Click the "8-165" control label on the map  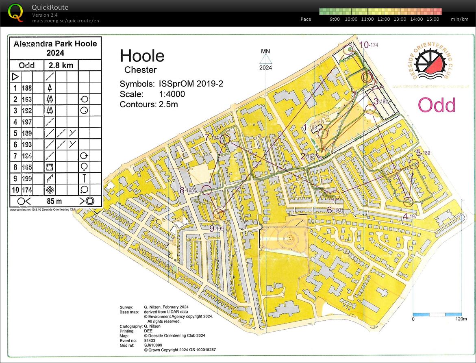click(x=187, y=190)
